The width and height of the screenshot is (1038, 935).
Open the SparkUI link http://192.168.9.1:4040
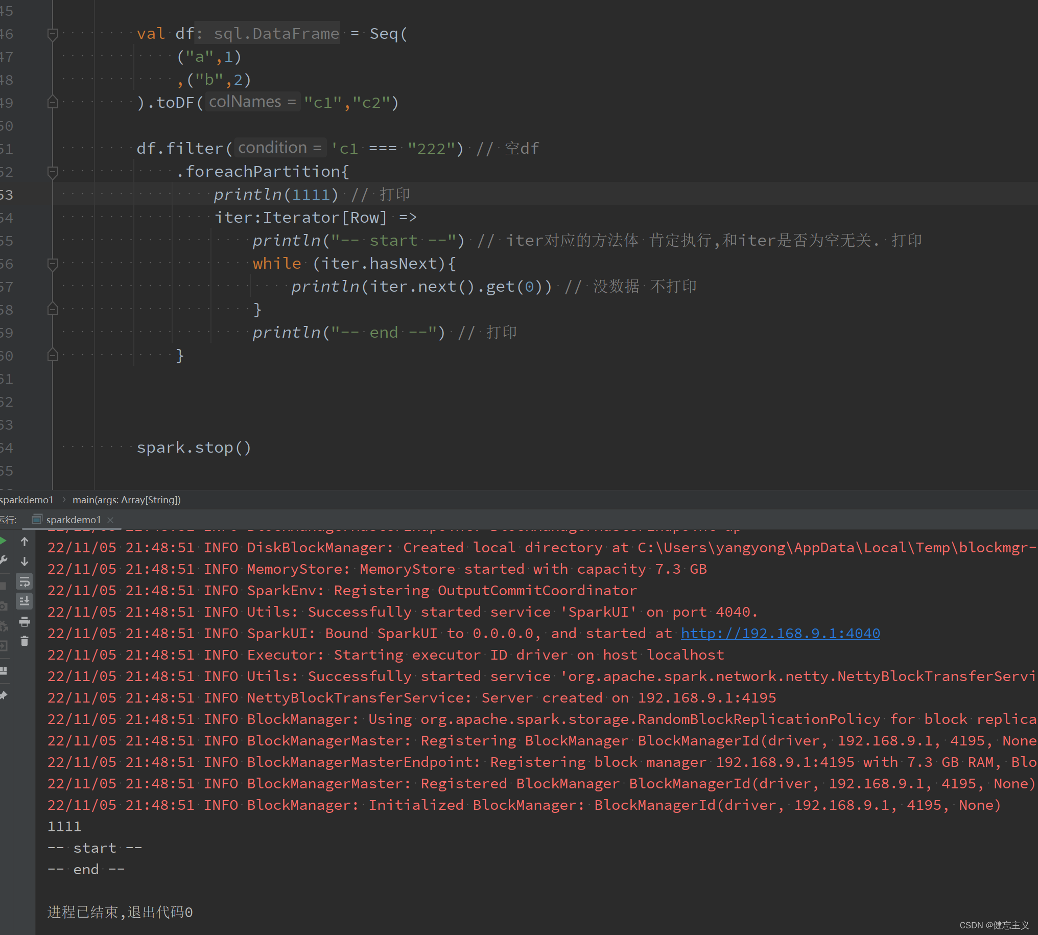(780, 634)
